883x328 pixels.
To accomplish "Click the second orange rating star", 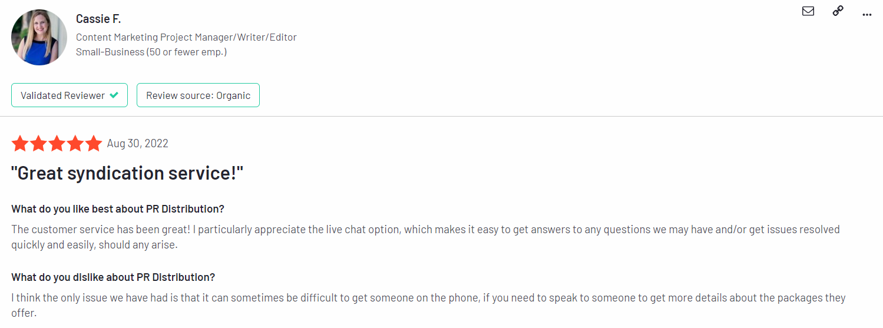I will pyautogui.click(x=38, y=143).
